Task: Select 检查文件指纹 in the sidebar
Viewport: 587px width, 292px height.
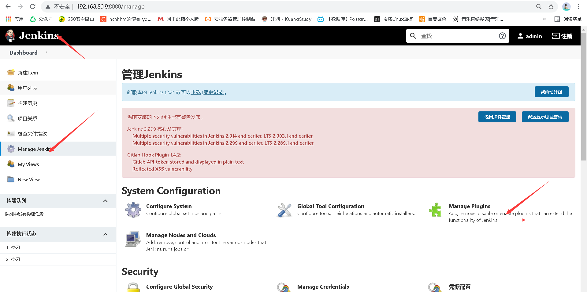Action: point(32,133)
